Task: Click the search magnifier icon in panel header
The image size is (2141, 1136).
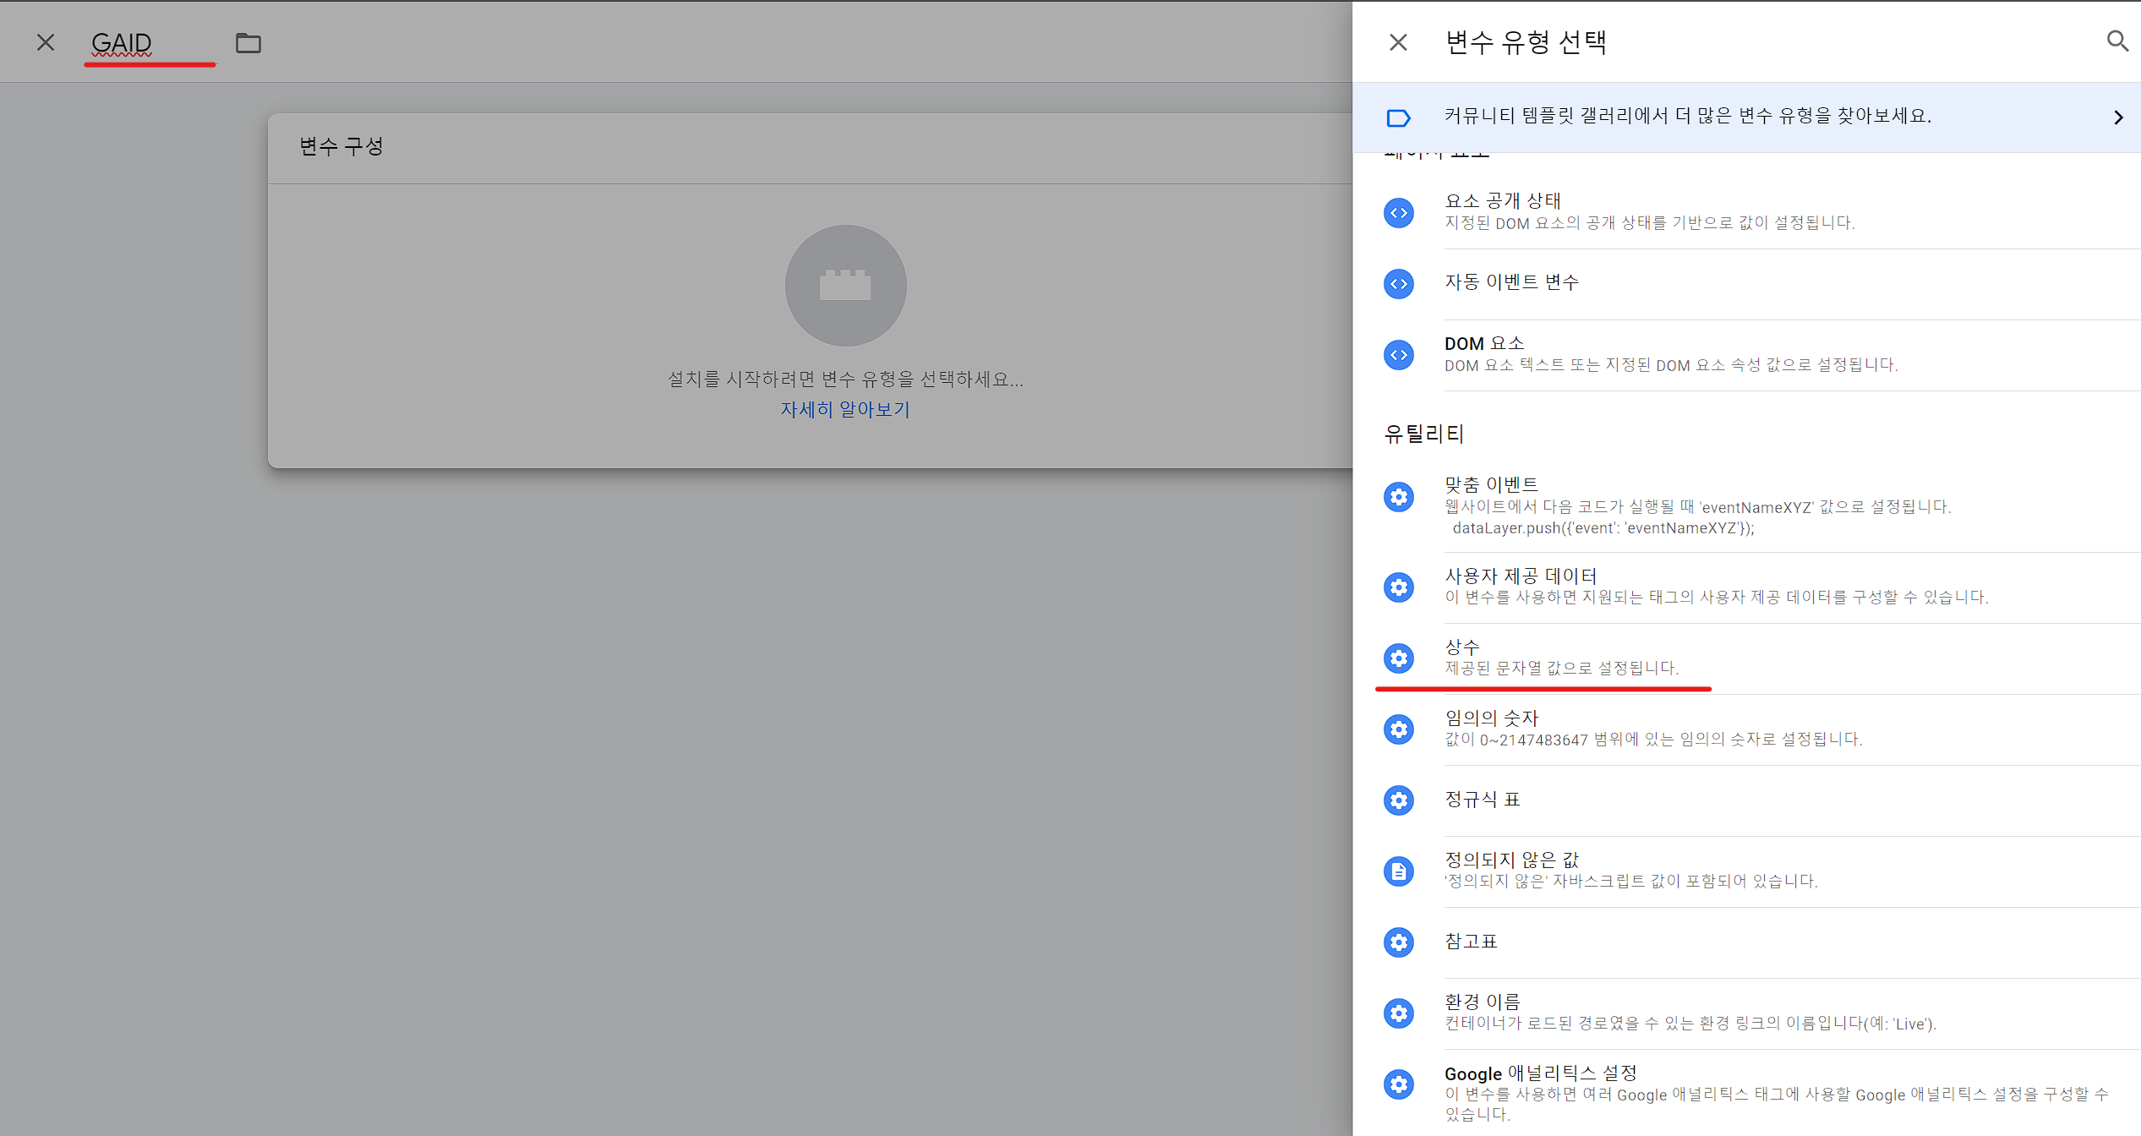Action: pos(2116,41)
